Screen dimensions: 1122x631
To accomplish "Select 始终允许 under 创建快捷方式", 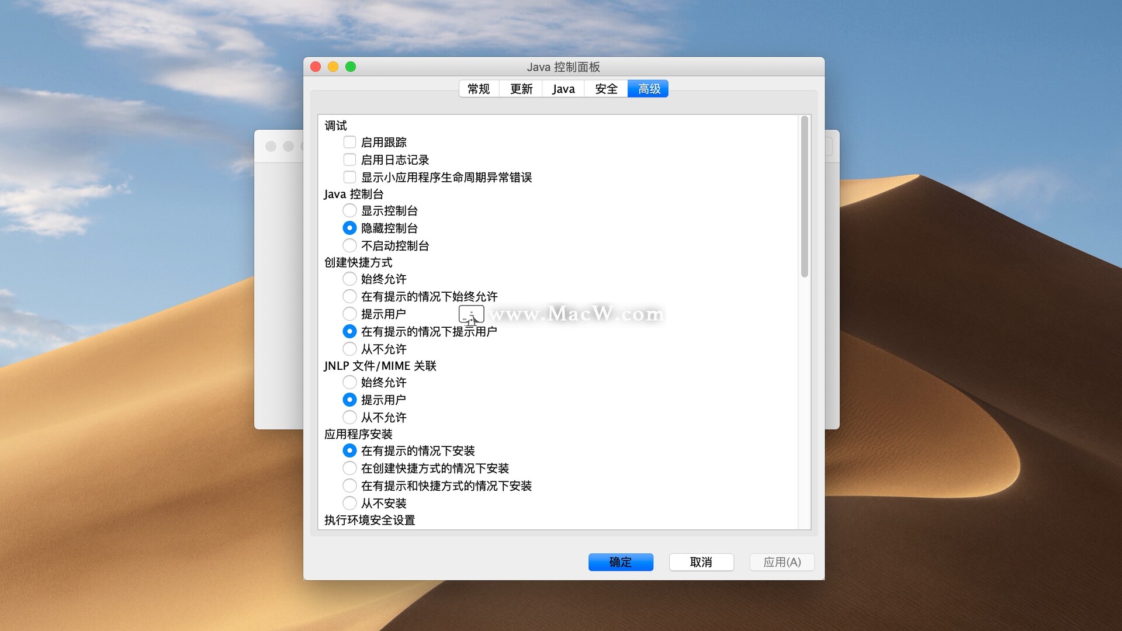I will tap(349, 279).
